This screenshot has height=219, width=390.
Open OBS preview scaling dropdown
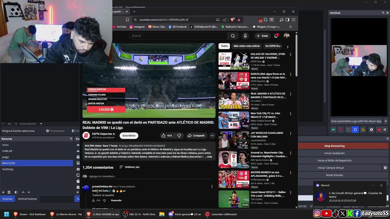41,124
